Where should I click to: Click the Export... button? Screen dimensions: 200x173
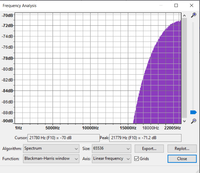point(149,148)
